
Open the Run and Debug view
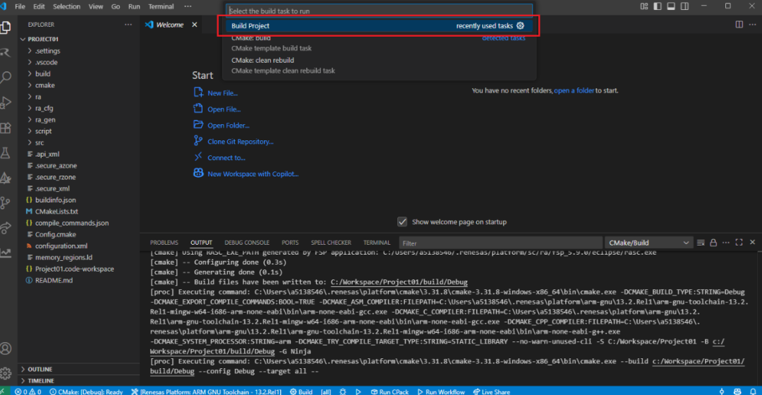pyautogui.click(x=6, y=103)
